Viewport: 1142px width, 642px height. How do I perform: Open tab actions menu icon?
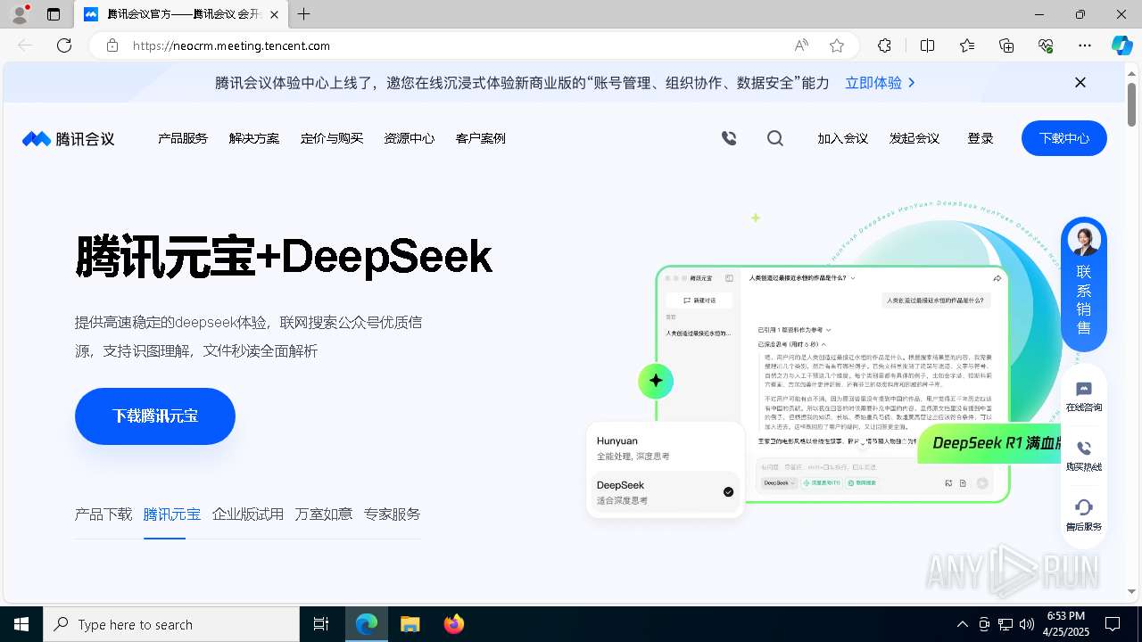pos(54,14)
